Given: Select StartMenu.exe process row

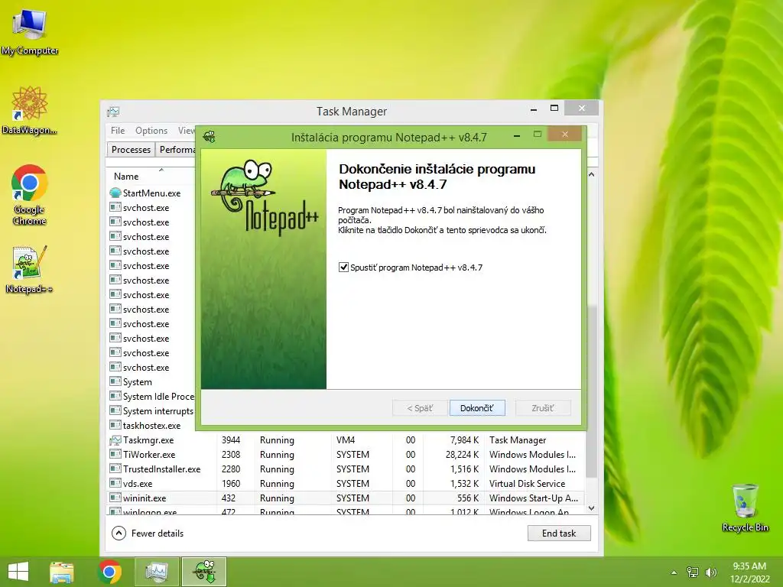Looking at the screenshot, I should click(152, 193).
